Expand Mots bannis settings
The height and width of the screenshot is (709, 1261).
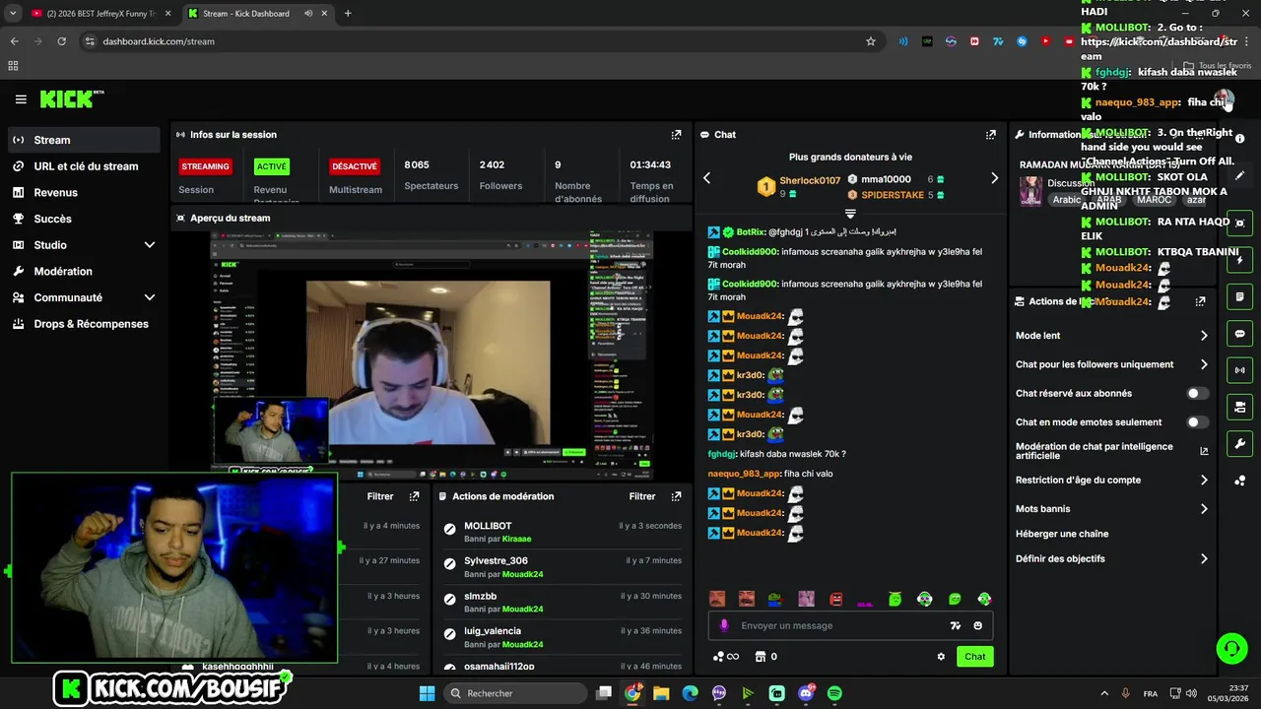1111,509
